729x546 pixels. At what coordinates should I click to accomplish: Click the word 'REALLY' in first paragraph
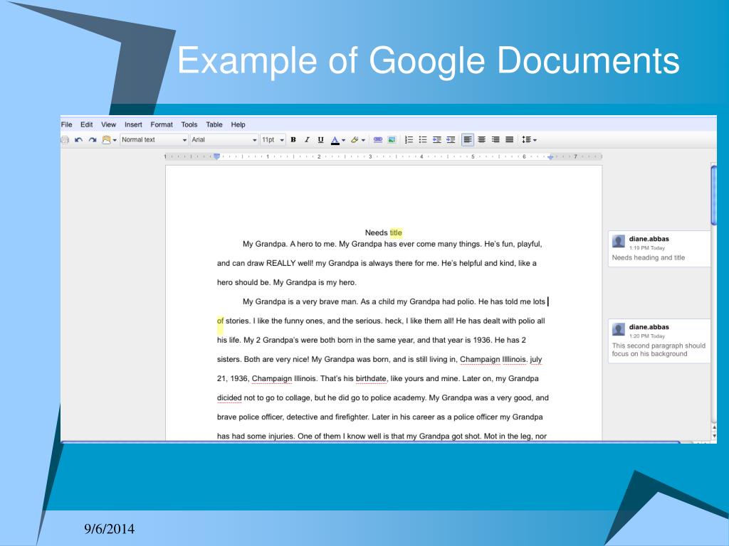coord(280,263)
